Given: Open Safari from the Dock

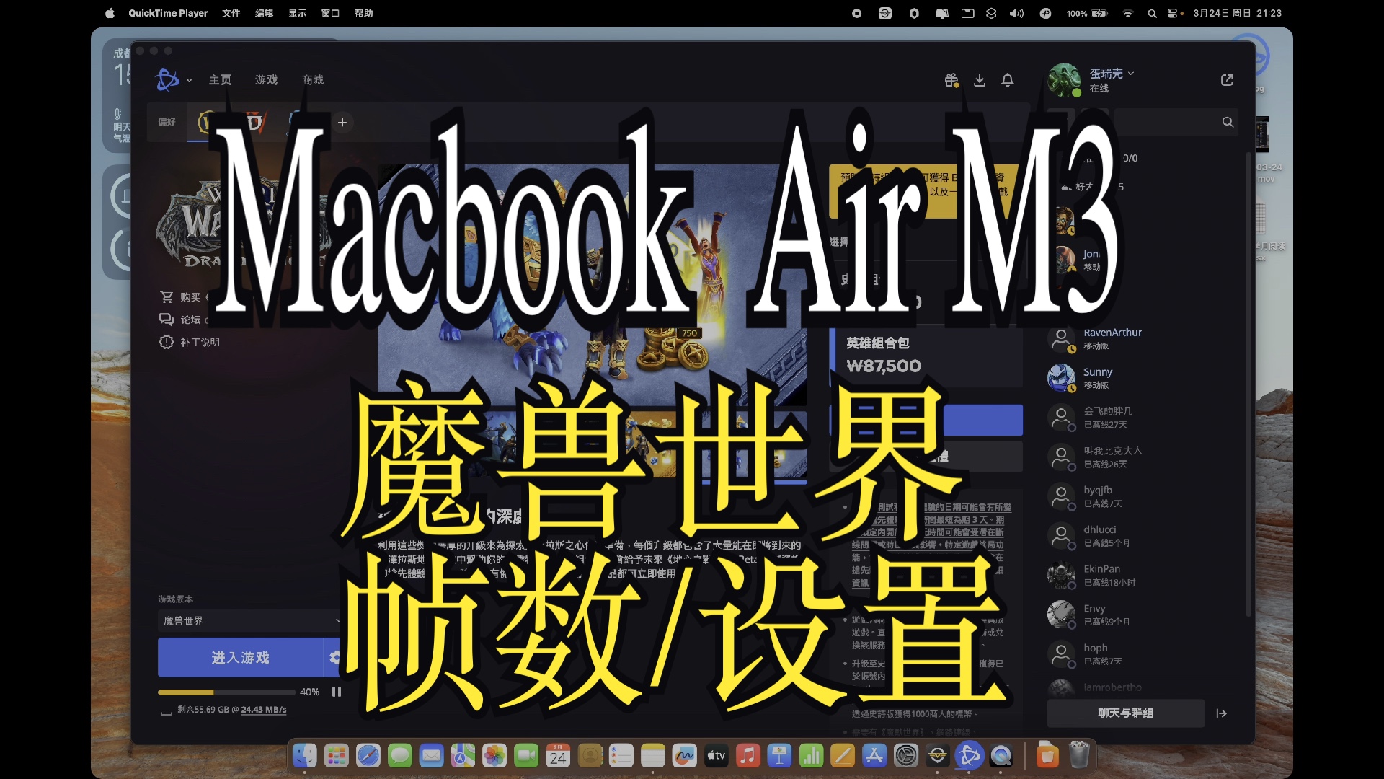Looking at the screenshot, I should tap(368, 756).
